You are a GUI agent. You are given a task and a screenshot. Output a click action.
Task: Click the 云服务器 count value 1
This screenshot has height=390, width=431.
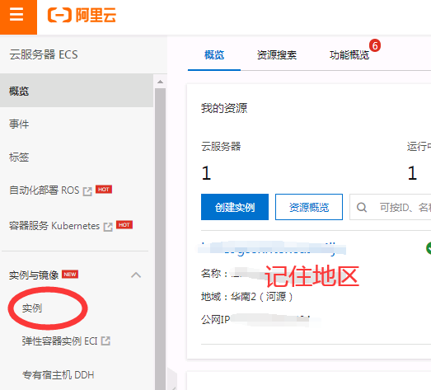tap(206, 173)
